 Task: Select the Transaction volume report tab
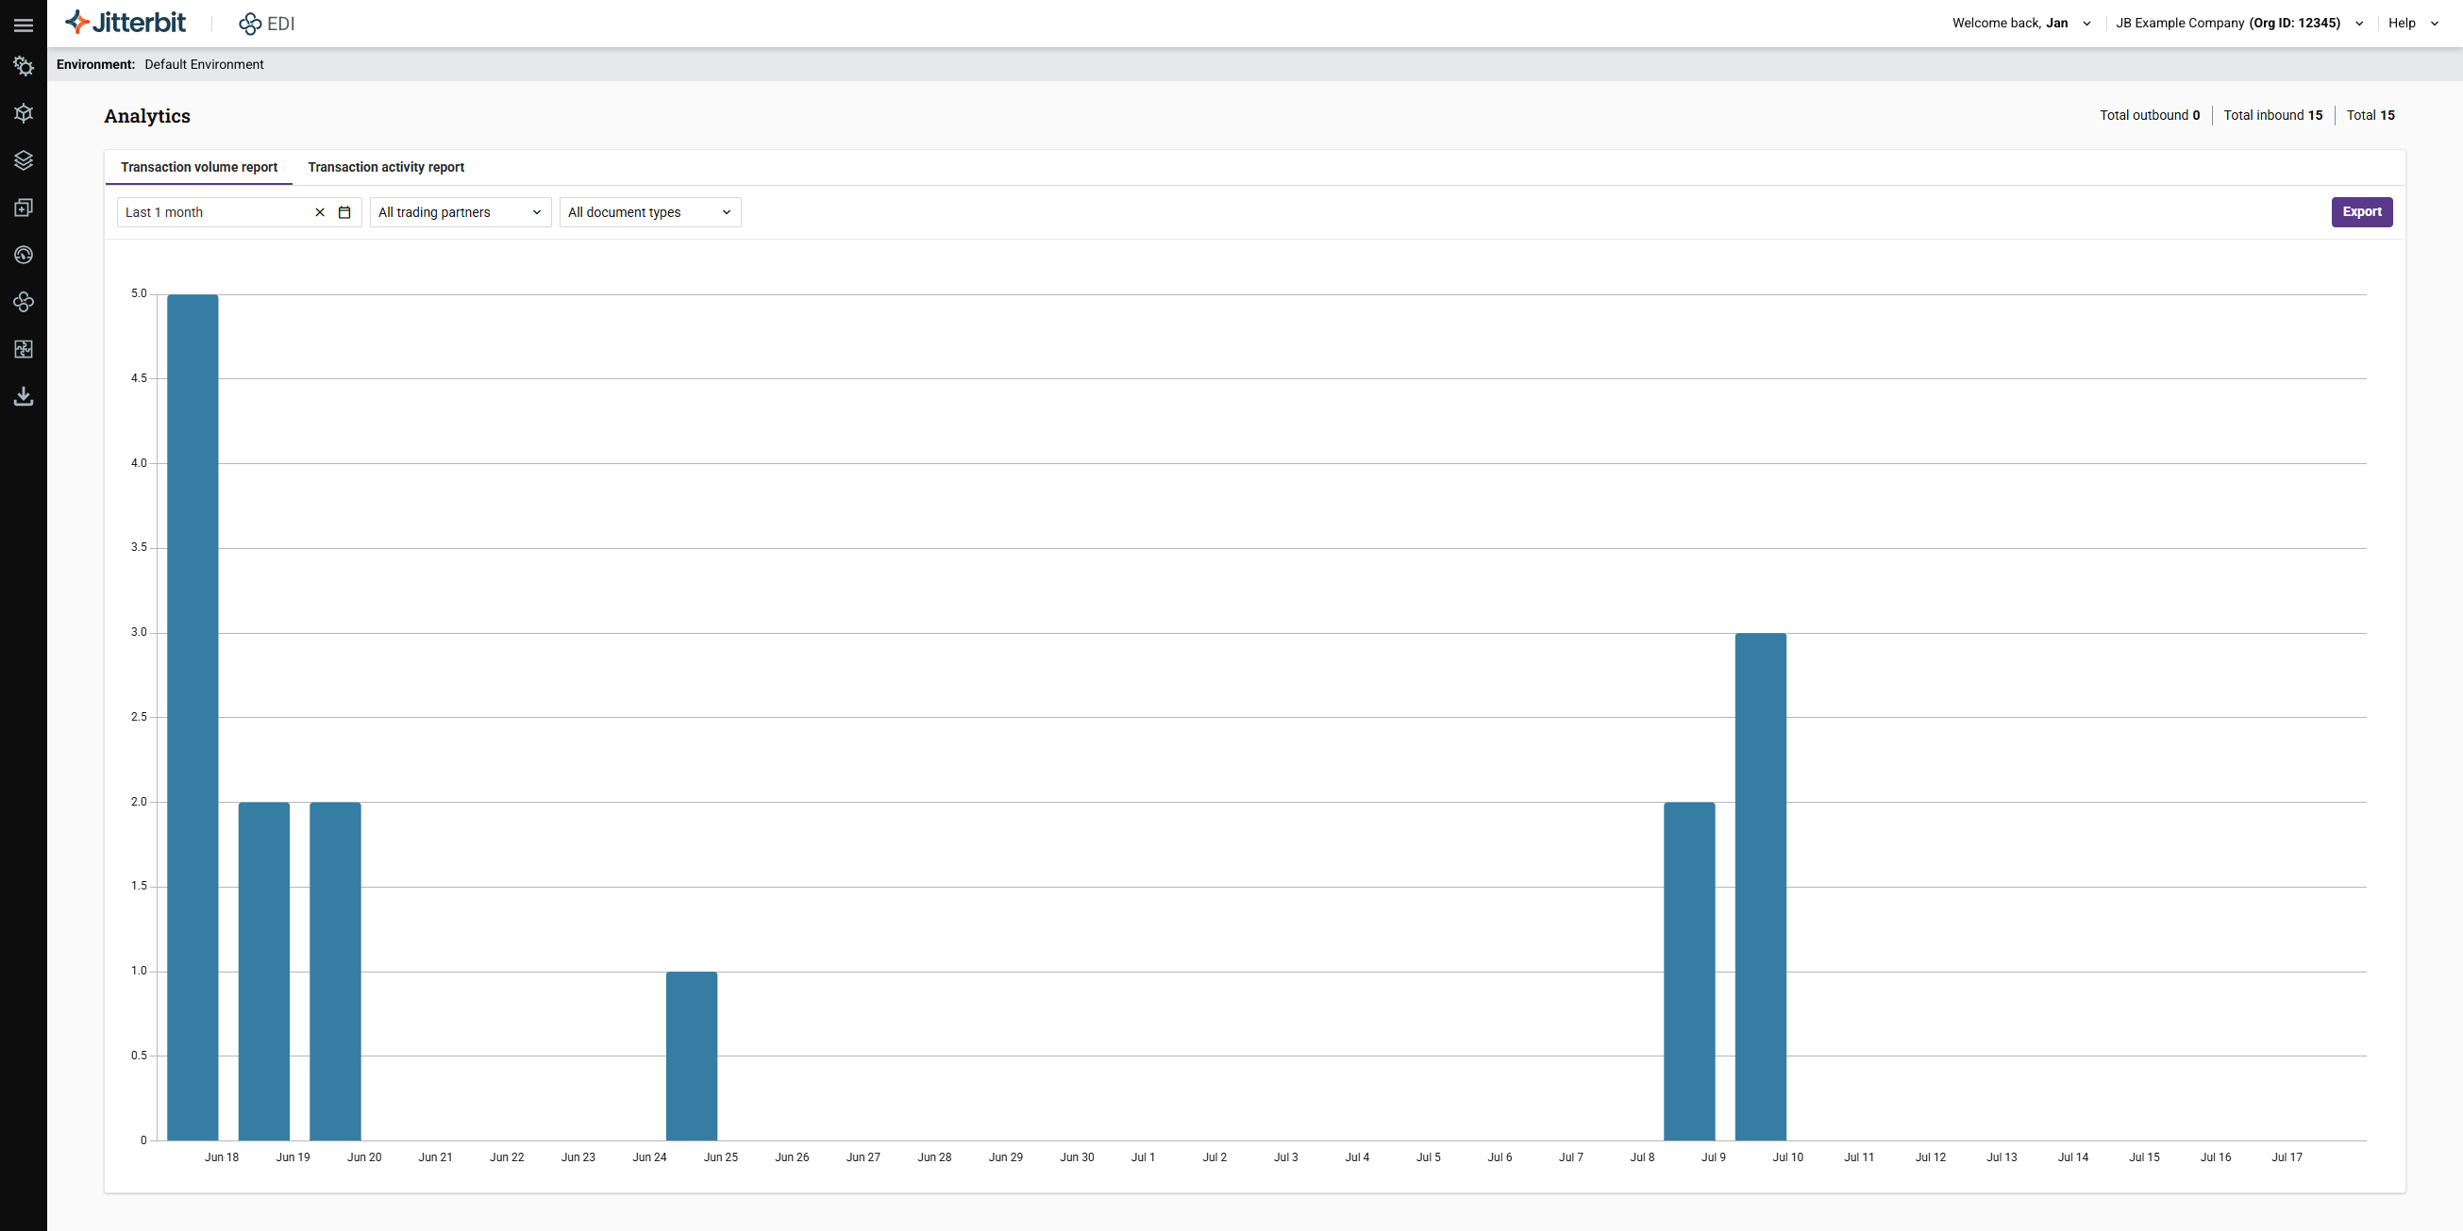[x=199, y=167]
